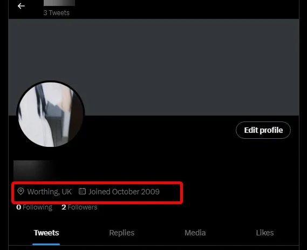Click the bold 2 followers count number
Viewport: 307px width, 250px height.
(64, 207)
